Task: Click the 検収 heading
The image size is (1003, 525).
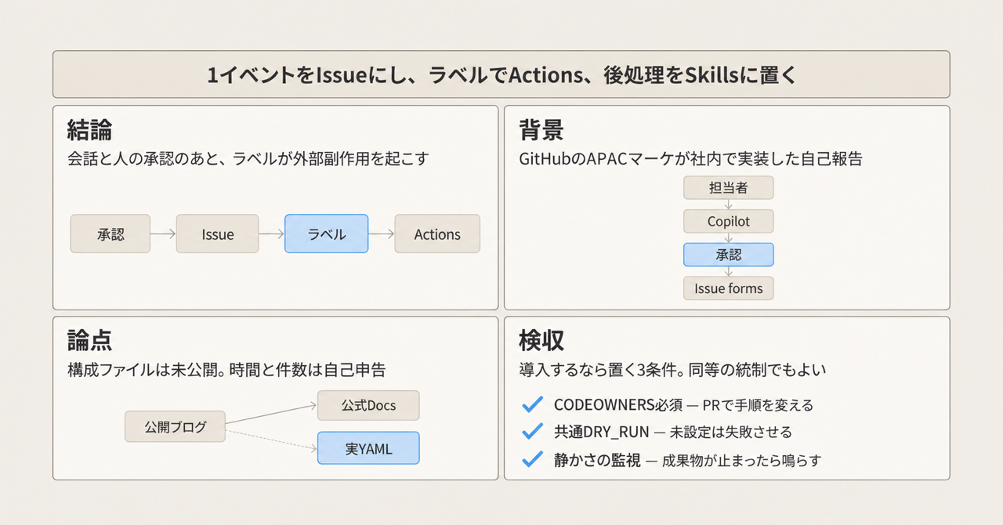Action: pos(541,340)
